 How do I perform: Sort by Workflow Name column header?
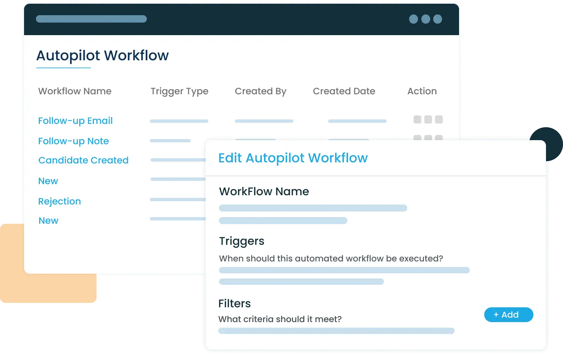[75, 91]
